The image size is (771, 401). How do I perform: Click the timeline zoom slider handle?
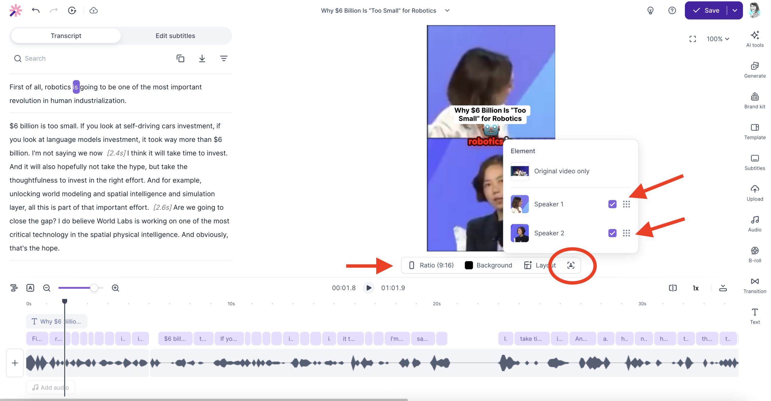pos(94,288)
